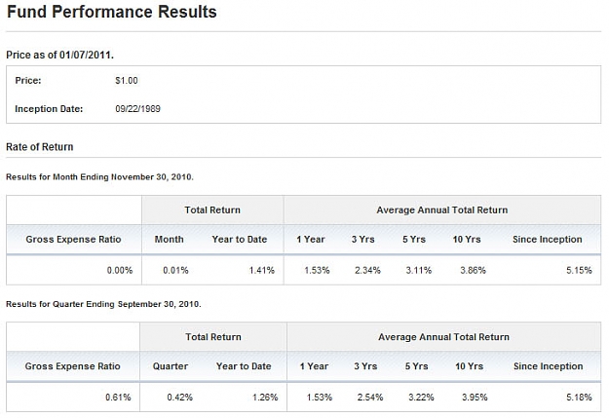Click the Quarter column header
This screenshot has height=418, width=609.
tap(171, 366)
